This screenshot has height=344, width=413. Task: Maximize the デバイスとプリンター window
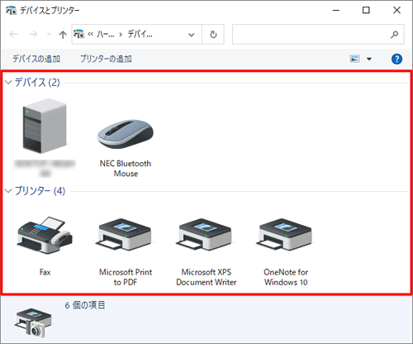point(366,11)
